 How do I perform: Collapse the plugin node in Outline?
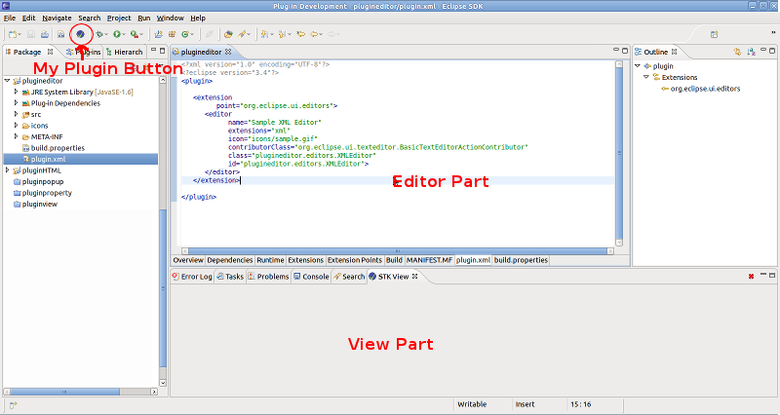638,65
